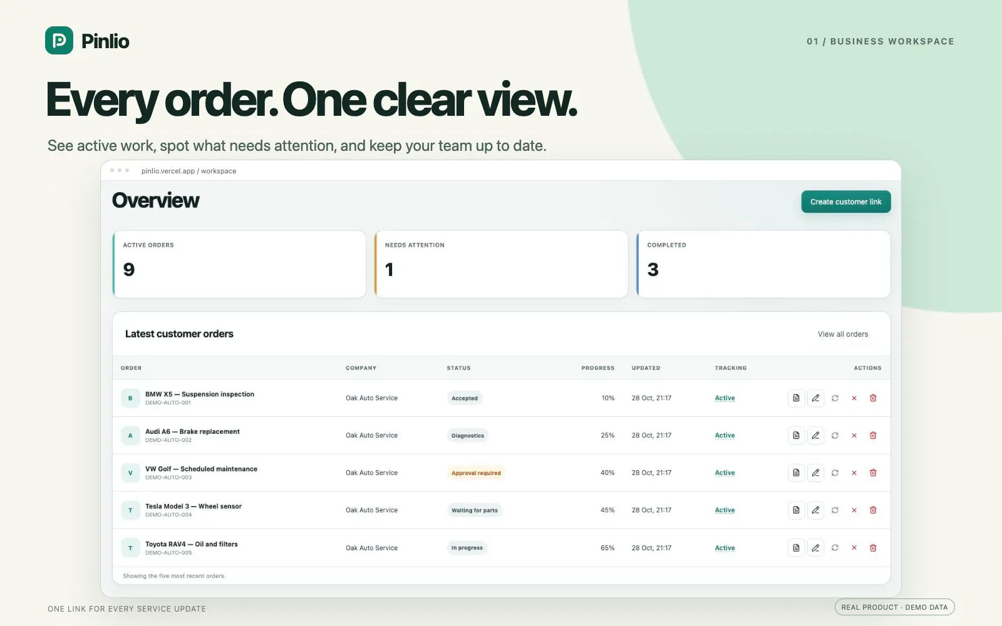Delete the BMW X5 order via trash icon
Image resolution: width=1002 pixels, height=626 pixels.
pyautogui.click(x=873, y=398)
